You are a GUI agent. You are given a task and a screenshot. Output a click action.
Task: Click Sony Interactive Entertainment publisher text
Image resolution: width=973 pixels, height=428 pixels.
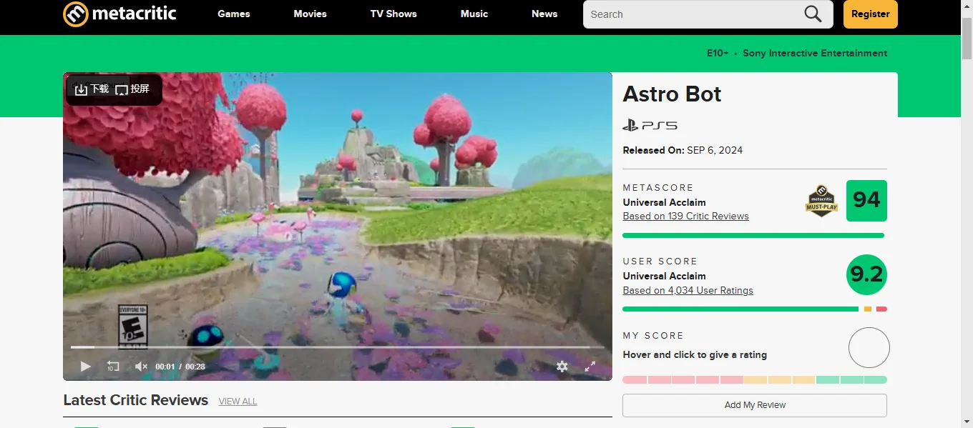click(x=815, y=53)
